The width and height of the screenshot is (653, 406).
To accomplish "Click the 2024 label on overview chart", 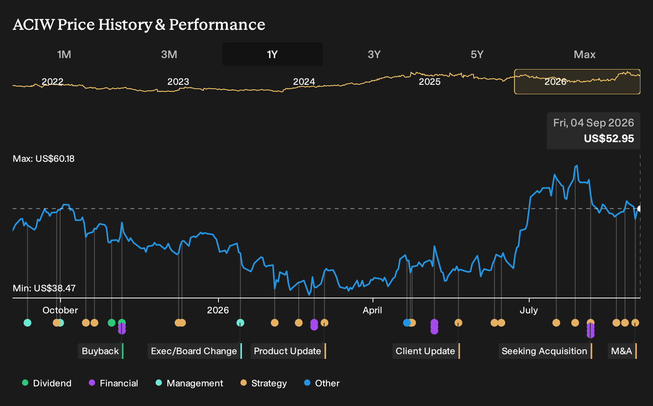I will pos(304,82).
